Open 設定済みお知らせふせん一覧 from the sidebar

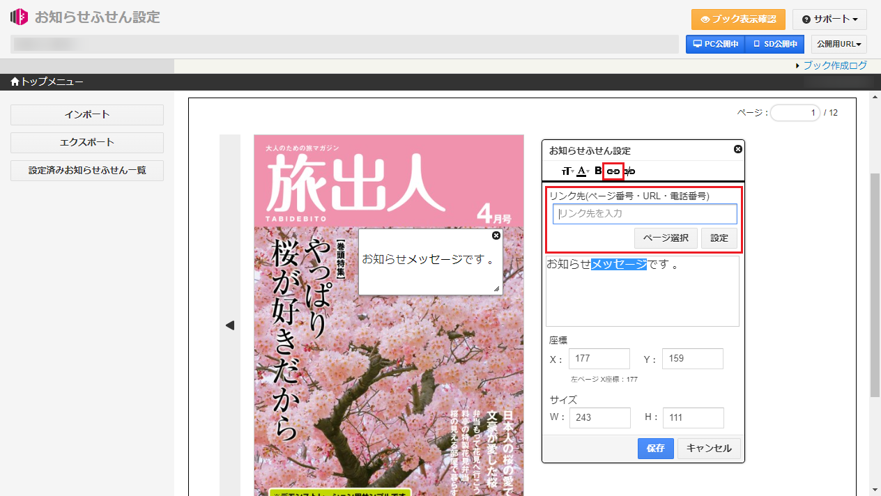(x=87, y=170)
